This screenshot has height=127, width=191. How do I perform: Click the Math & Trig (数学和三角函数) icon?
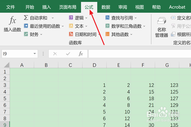click(107, 26)
